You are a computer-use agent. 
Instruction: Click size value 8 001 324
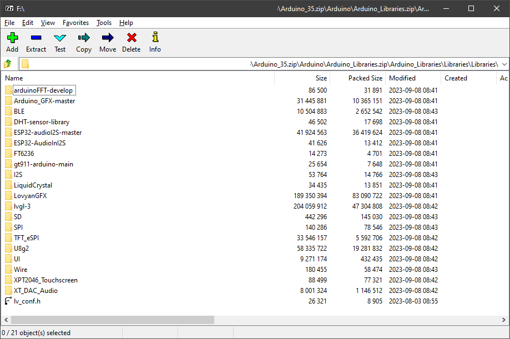click(x=314, y=291)
